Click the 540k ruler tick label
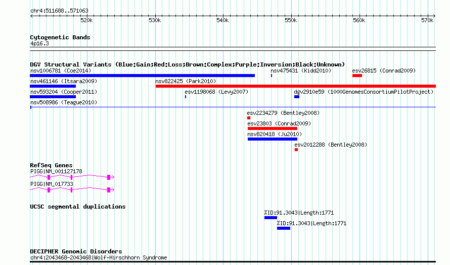The width and height of the screenshot is (450, 265). coord(222,20)
